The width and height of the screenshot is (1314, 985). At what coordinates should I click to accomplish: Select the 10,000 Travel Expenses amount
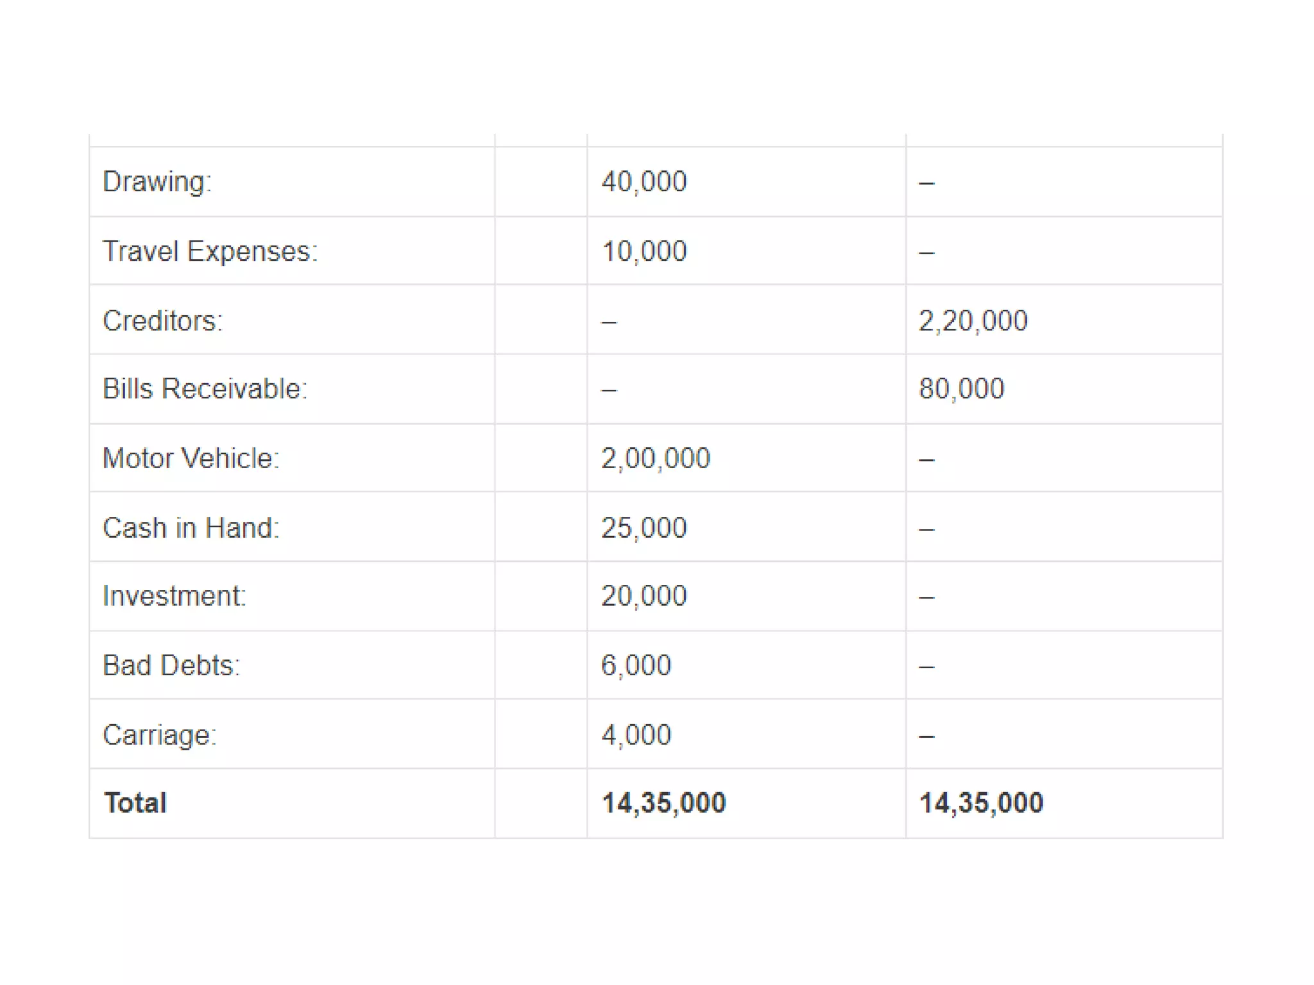click(644, 251)
